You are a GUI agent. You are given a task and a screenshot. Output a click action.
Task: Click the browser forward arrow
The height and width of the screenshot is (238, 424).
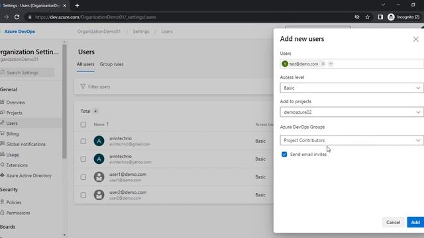click(x=6, y=17)
